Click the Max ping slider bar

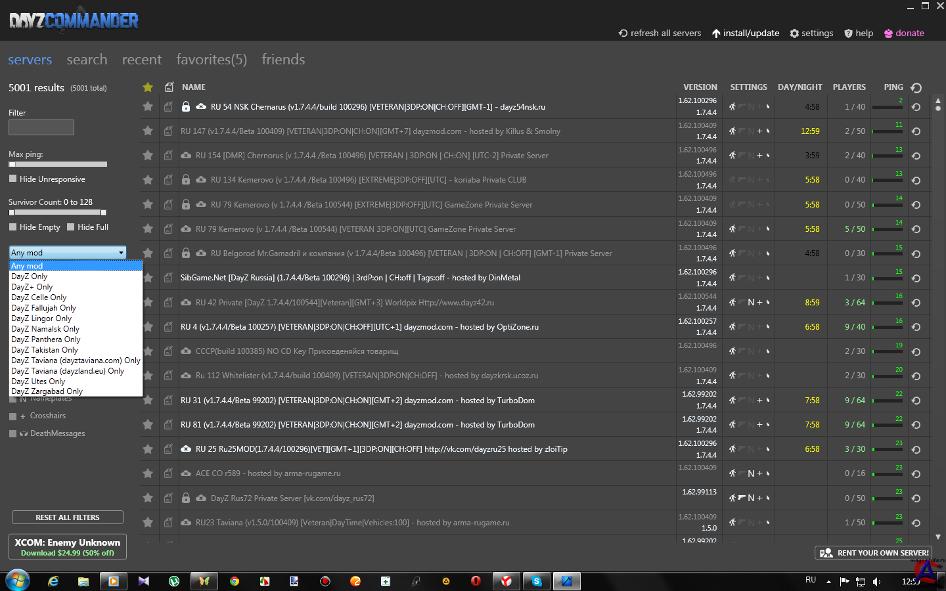click(58, 164)
